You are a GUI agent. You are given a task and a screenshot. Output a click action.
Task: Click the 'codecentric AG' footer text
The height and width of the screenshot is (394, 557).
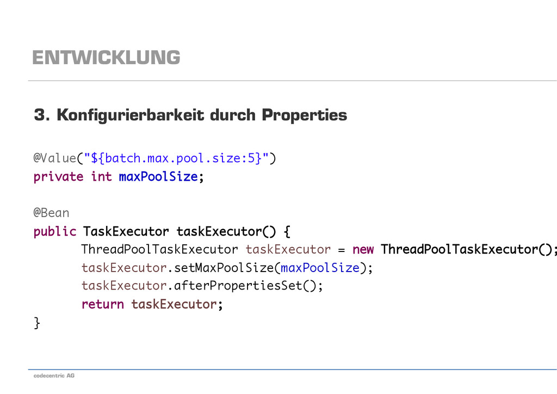click(x=54, y=375)
